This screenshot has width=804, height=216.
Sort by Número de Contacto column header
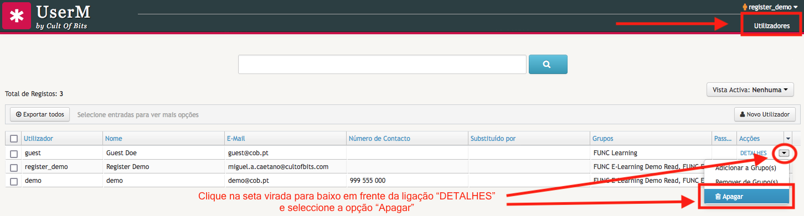[379, 139]
